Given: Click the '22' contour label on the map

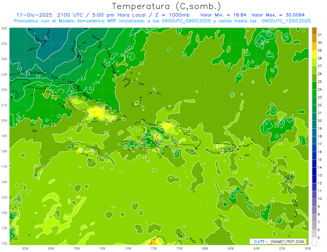Looking at the screenshot, I should pyautogui.click(x=38, y=77).
